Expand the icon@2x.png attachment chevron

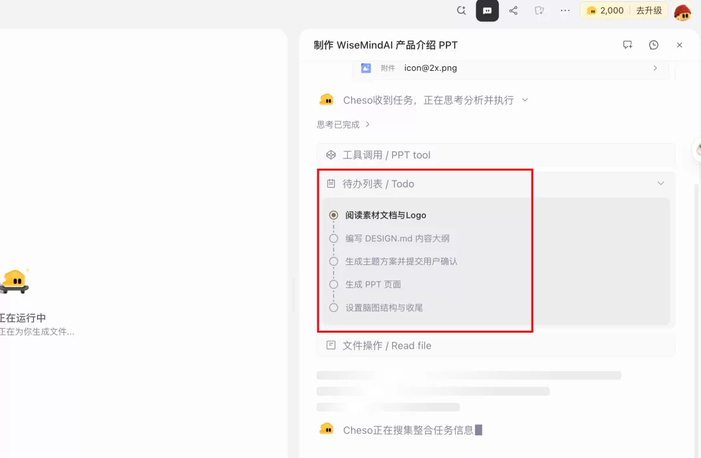click(x=655, y=68)
